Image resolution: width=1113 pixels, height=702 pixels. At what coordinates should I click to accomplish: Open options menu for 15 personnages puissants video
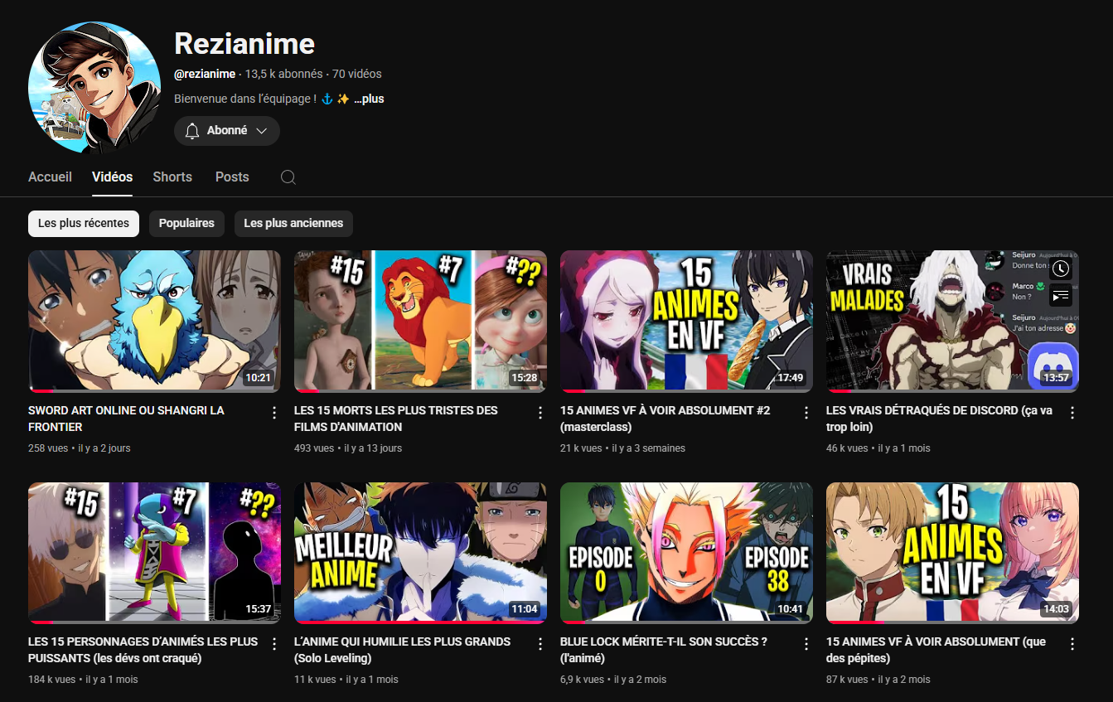tap(274, 644)
